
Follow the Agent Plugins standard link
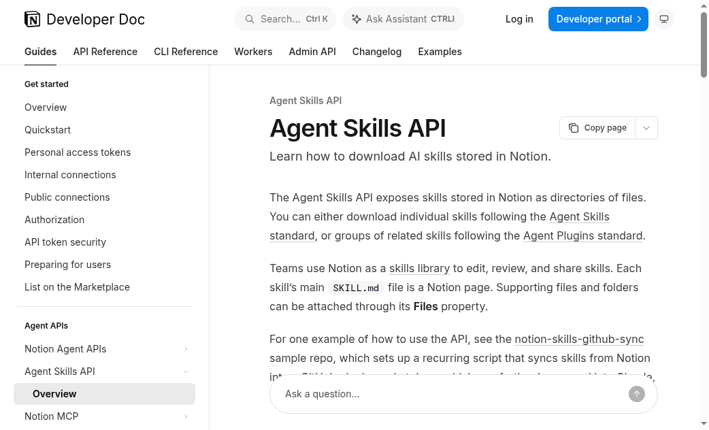583,235
